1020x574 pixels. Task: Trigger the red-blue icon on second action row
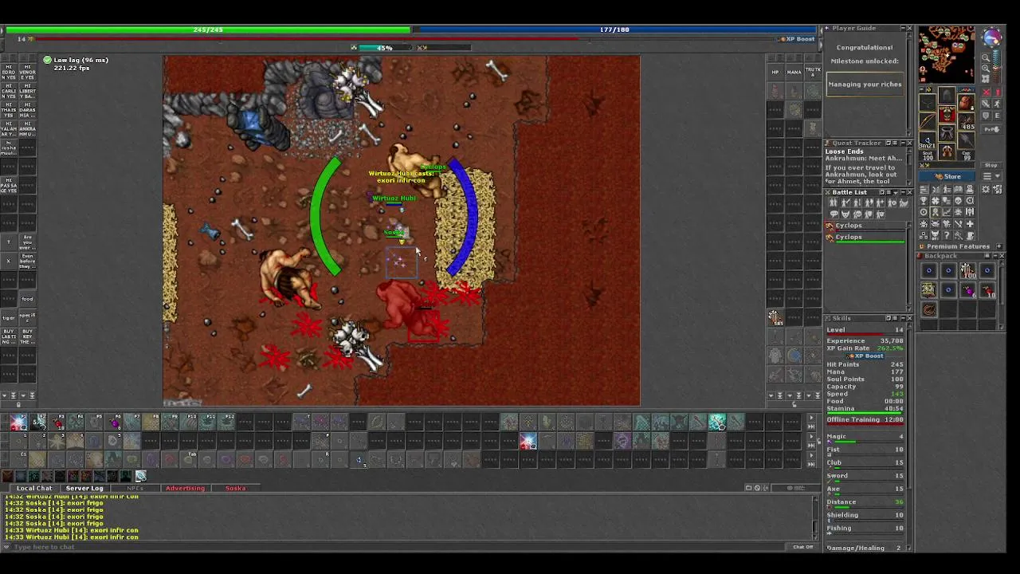[x=528, y=441]
